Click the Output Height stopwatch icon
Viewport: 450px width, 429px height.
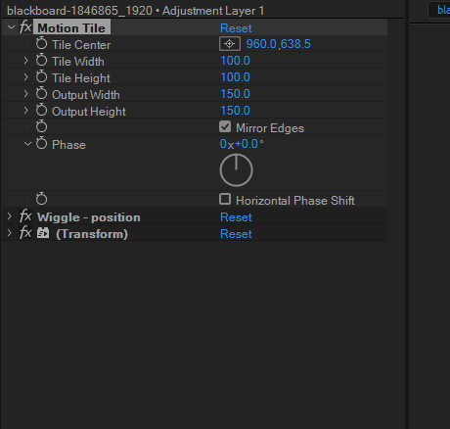[x=41, y=110]
